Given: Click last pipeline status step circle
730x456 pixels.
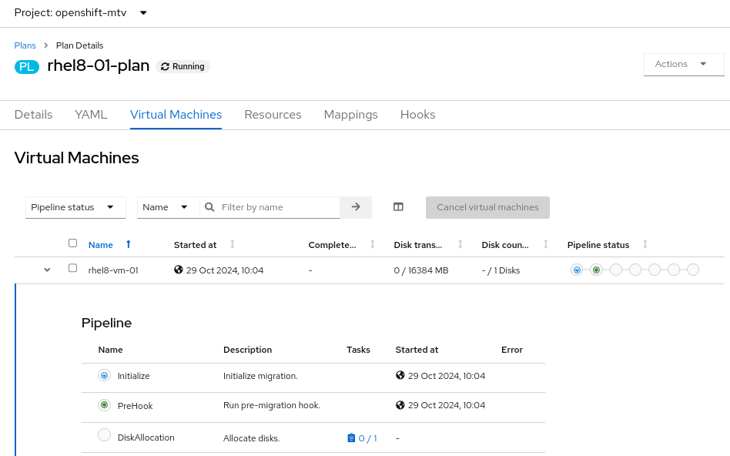Looking at the screenshot, I should tap(693, 270).
